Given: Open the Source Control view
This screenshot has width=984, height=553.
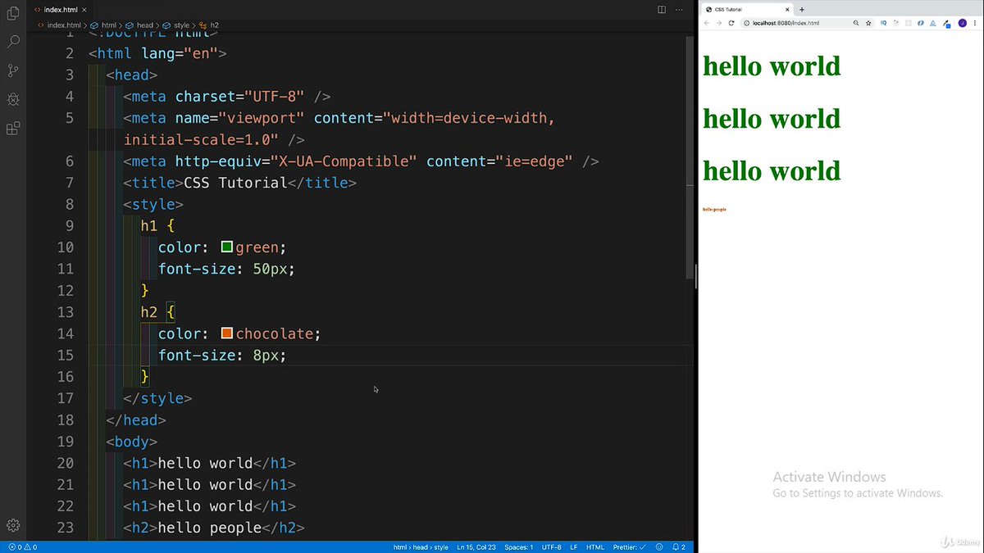Looking at the screenshot, I should click(13, 70).
